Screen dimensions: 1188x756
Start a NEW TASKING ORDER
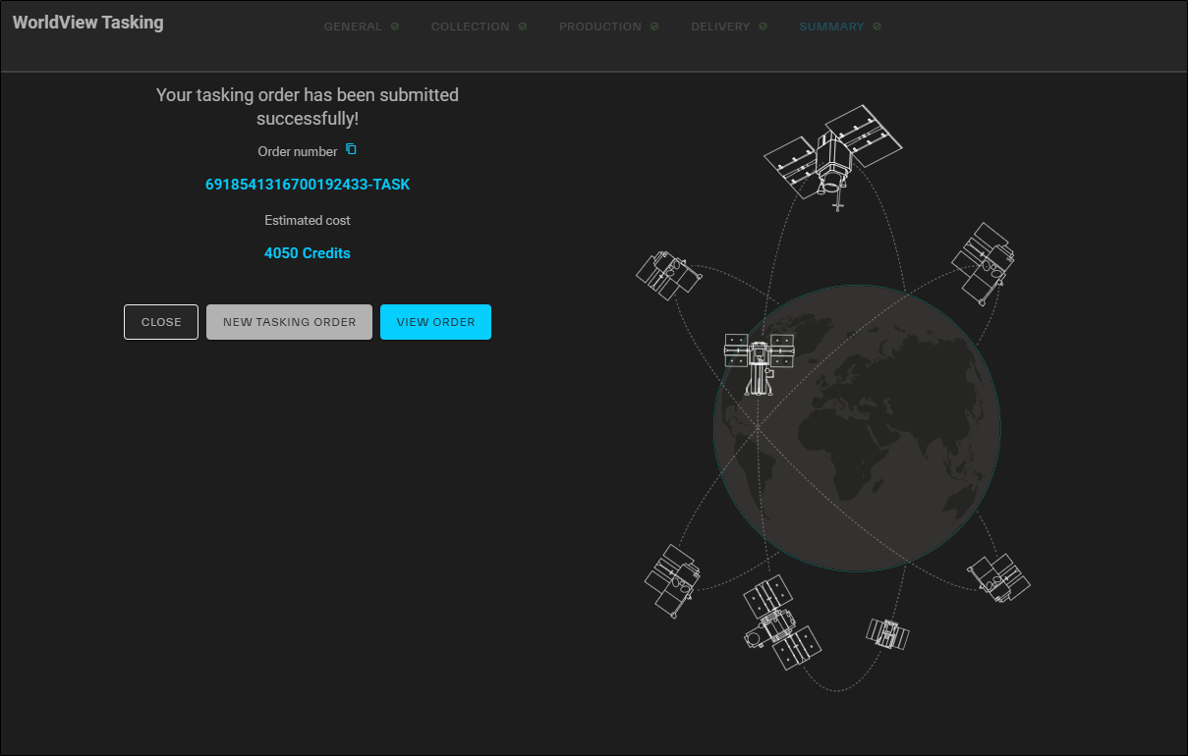[x=289, y=322]
